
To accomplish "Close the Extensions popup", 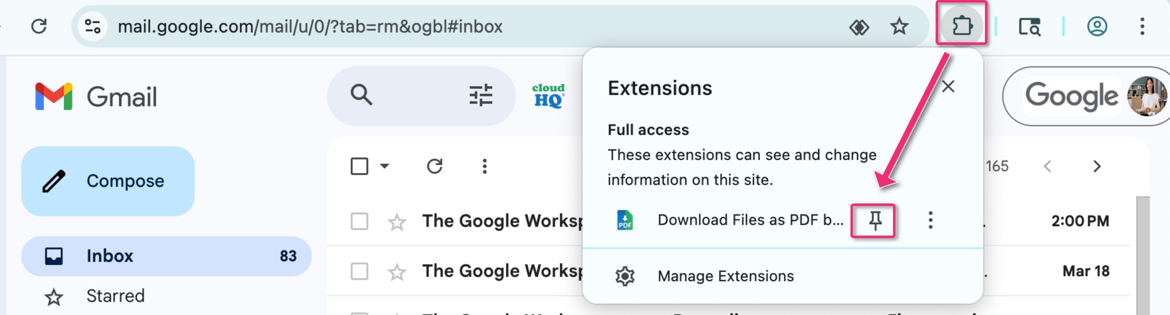I will (948, 87).
